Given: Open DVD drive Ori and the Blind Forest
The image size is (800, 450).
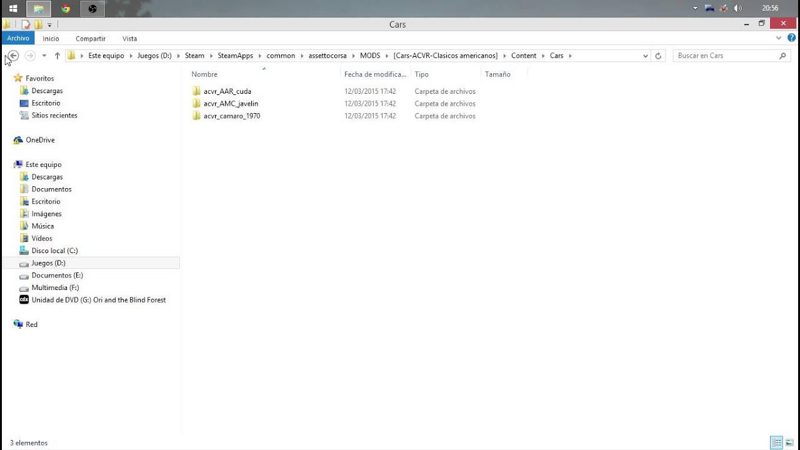Looking at the screenshot, I should point(99,300).
